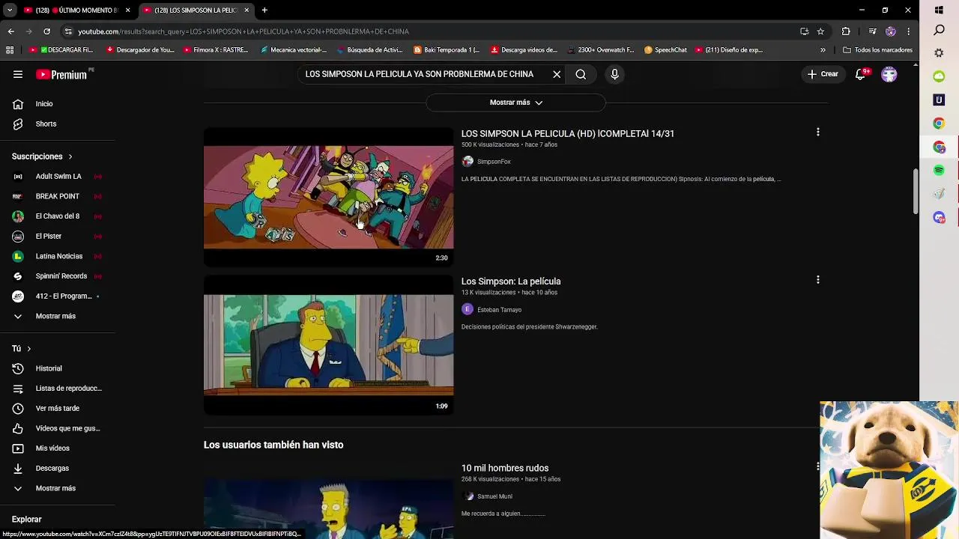Open the taskbar search magnifier
Viewport: 959px width, 539px height.
[x=939, y=30]
